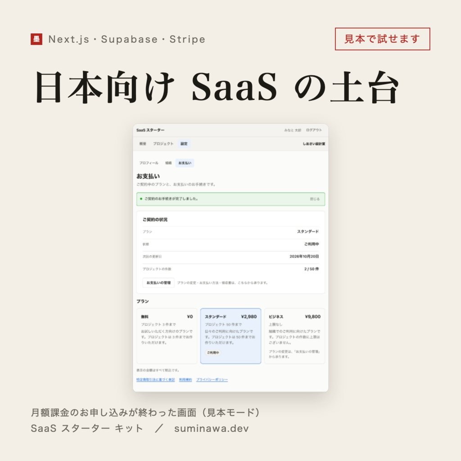Click the project count 2 / 50 件
Screen dimensions: 461x461
click(312, 269)
